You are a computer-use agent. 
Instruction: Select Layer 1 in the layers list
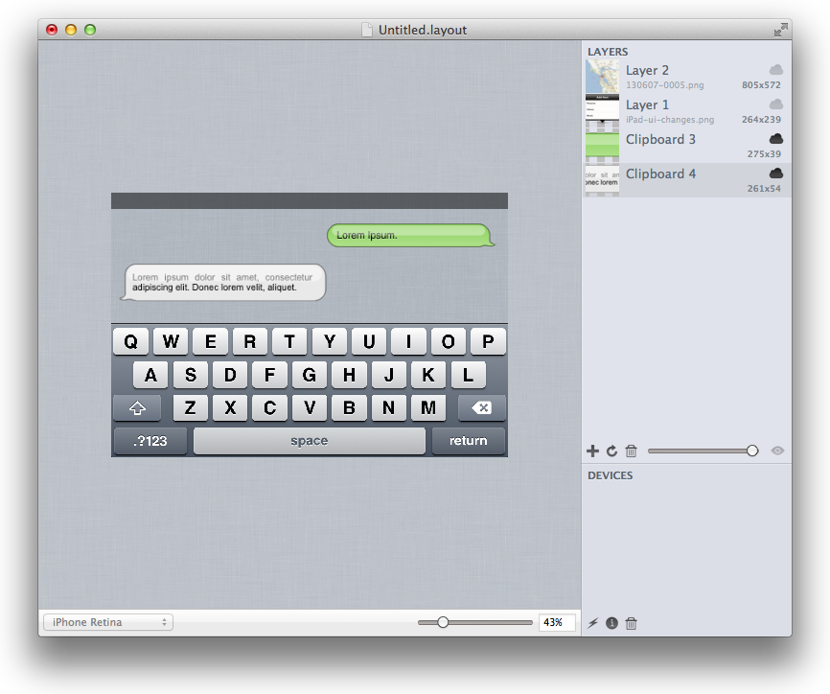point(687,111)
